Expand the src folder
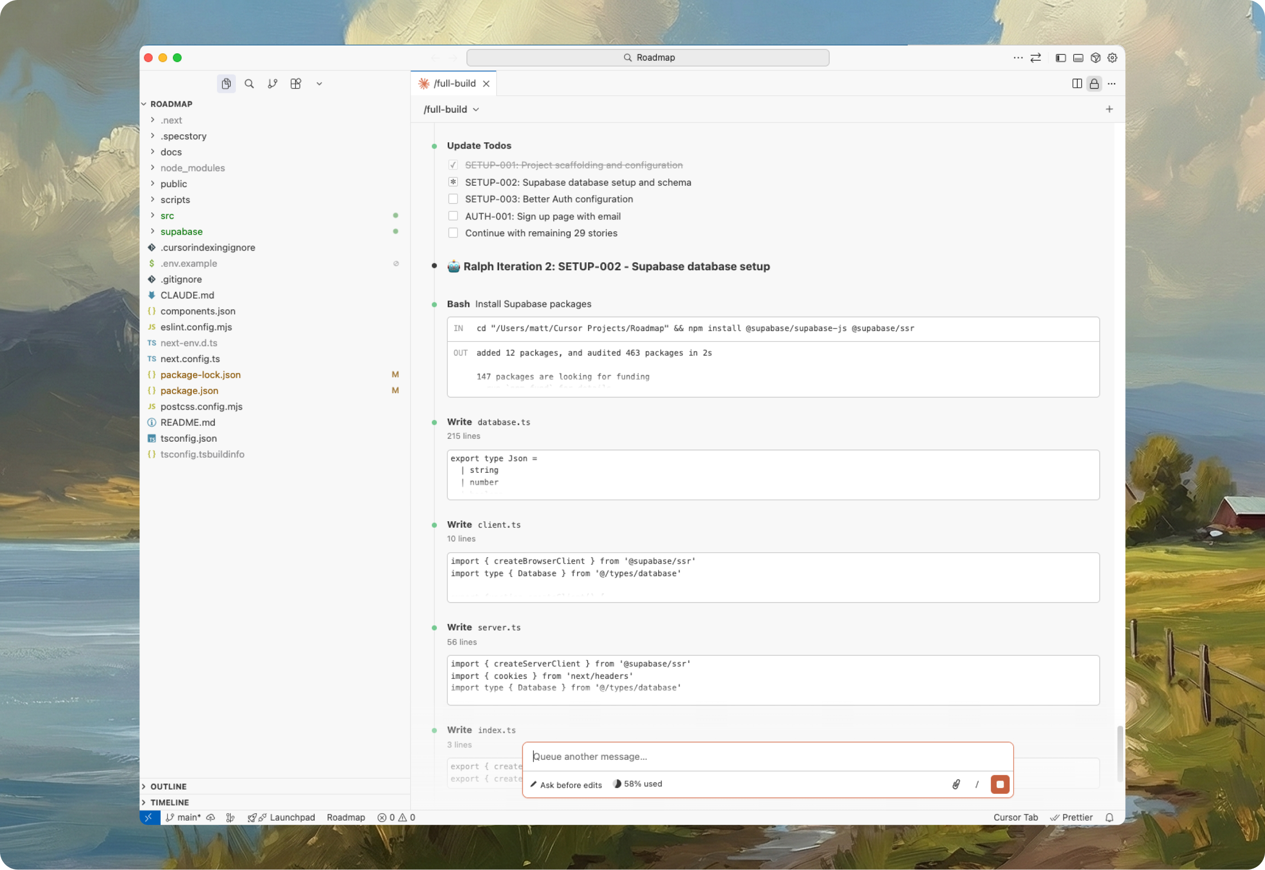 tap(168, 215)
